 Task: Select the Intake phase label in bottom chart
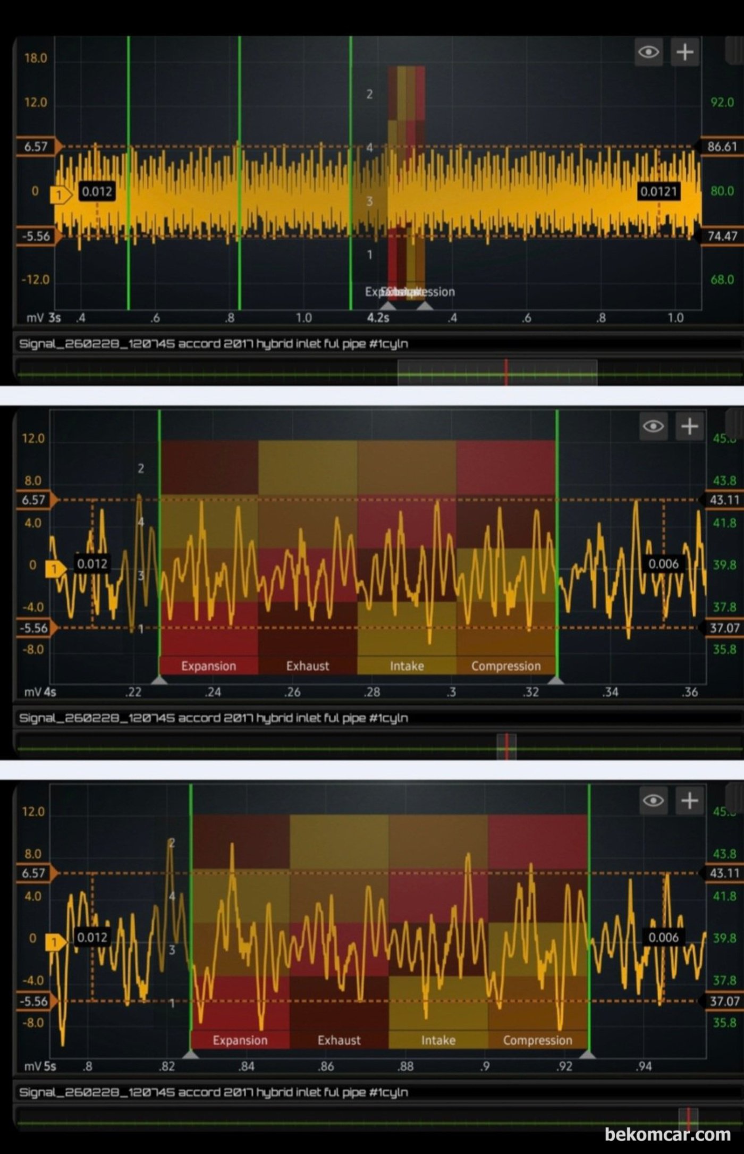[x=438, y=1040]
